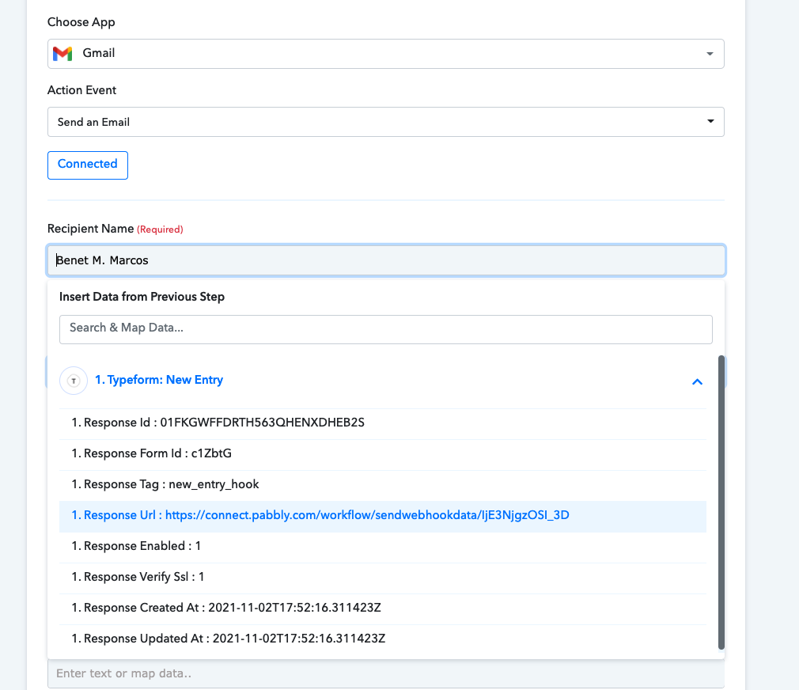Click the mapping list vertical scrollbar
The width and height of the screenshot is (799, 690).
(721, 502)
